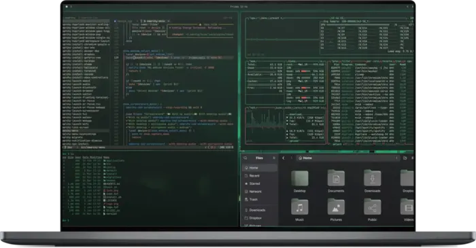Image resolution: width=476 pixels, height=248 pixels.
Task: Select the Videos folder icon
Action: (407, 207)
